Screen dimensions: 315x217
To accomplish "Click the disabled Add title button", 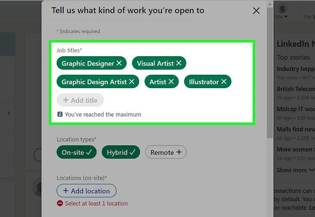I will (80, 100).
